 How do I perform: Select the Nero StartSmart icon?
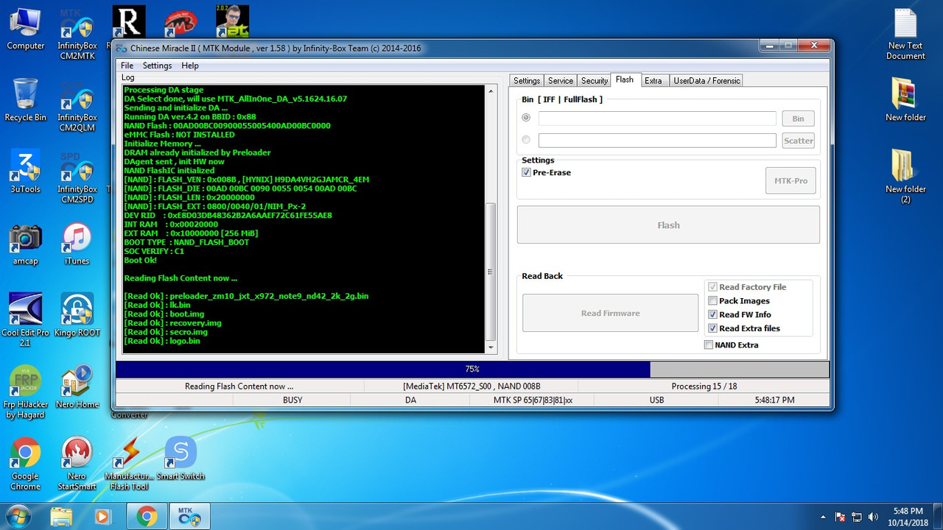[77, 464]
